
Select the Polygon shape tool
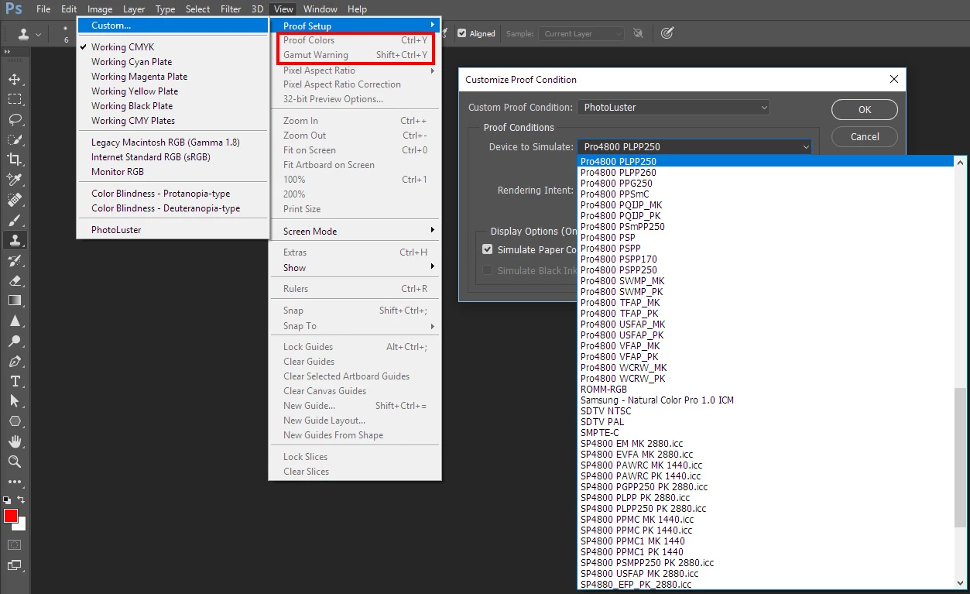[14, 421]
